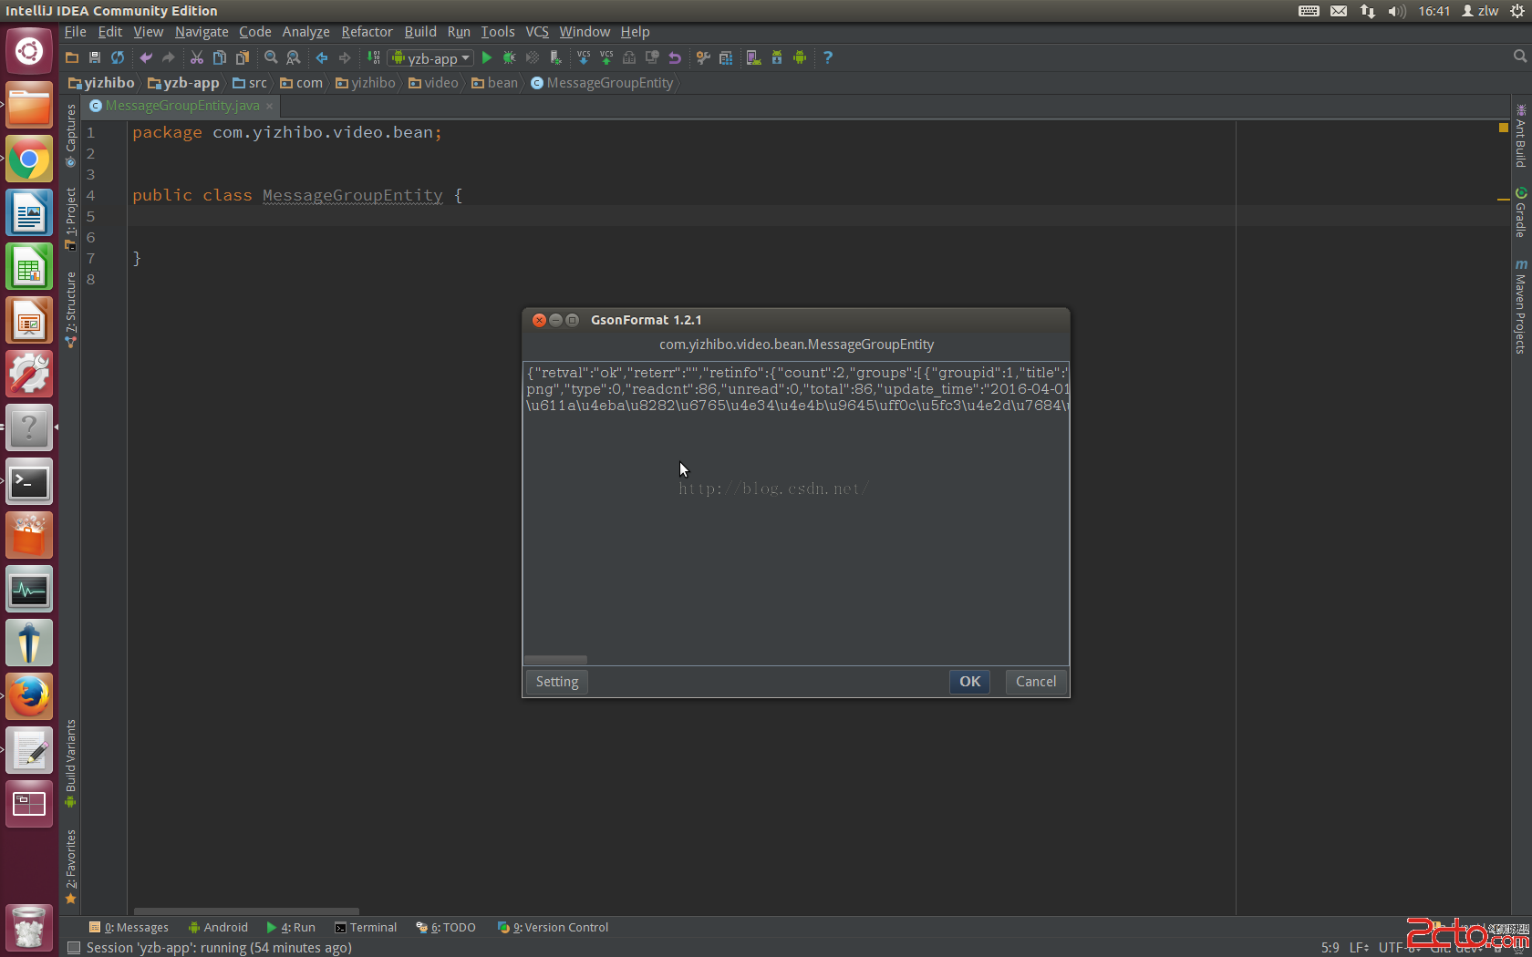
Task: Click the Run app green play icon
Action: click(487, 57)
